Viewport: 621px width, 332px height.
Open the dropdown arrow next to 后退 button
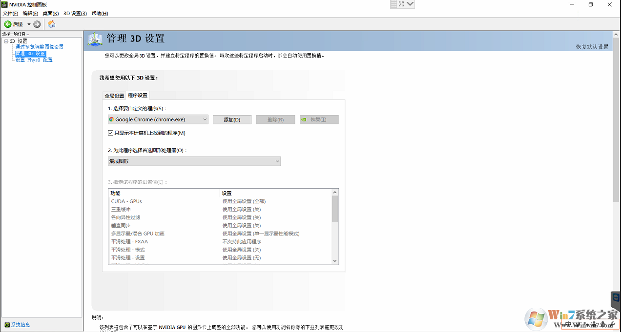click(28, 24)
